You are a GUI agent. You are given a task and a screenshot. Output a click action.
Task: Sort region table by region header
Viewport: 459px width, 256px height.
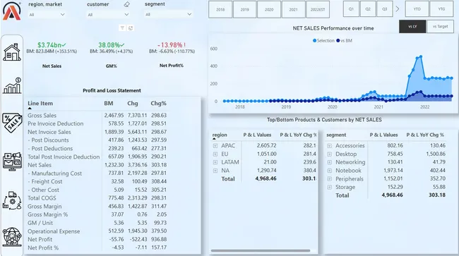point(220,135)
